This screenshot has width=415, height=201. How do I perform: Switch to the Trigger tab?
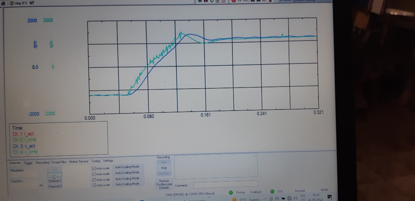[x=28, y=163]
